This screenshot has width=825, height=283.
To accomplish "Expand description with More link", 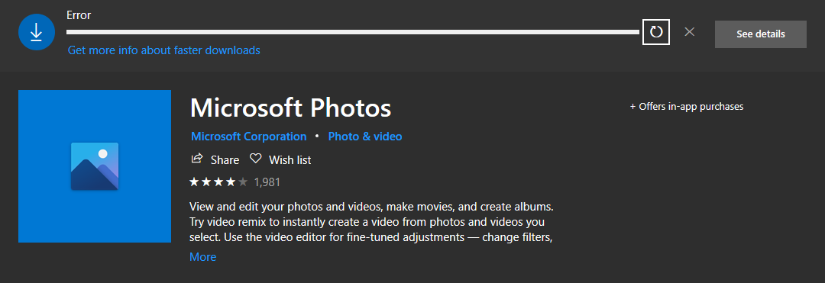I will (x=202, y=257).
